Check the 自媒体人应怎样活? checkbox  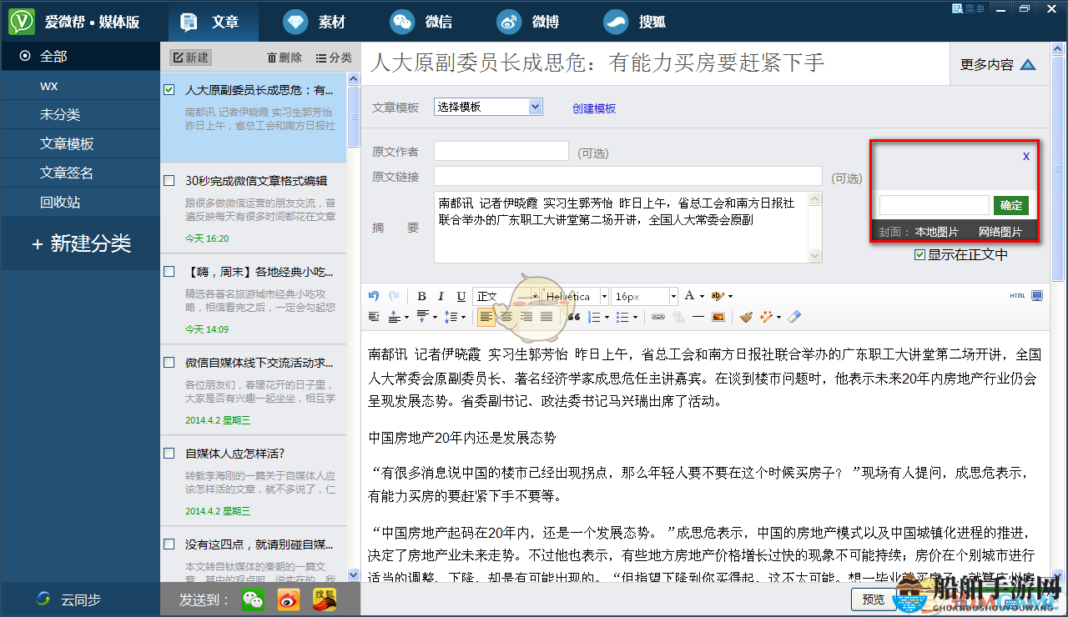tap(169, 453)
